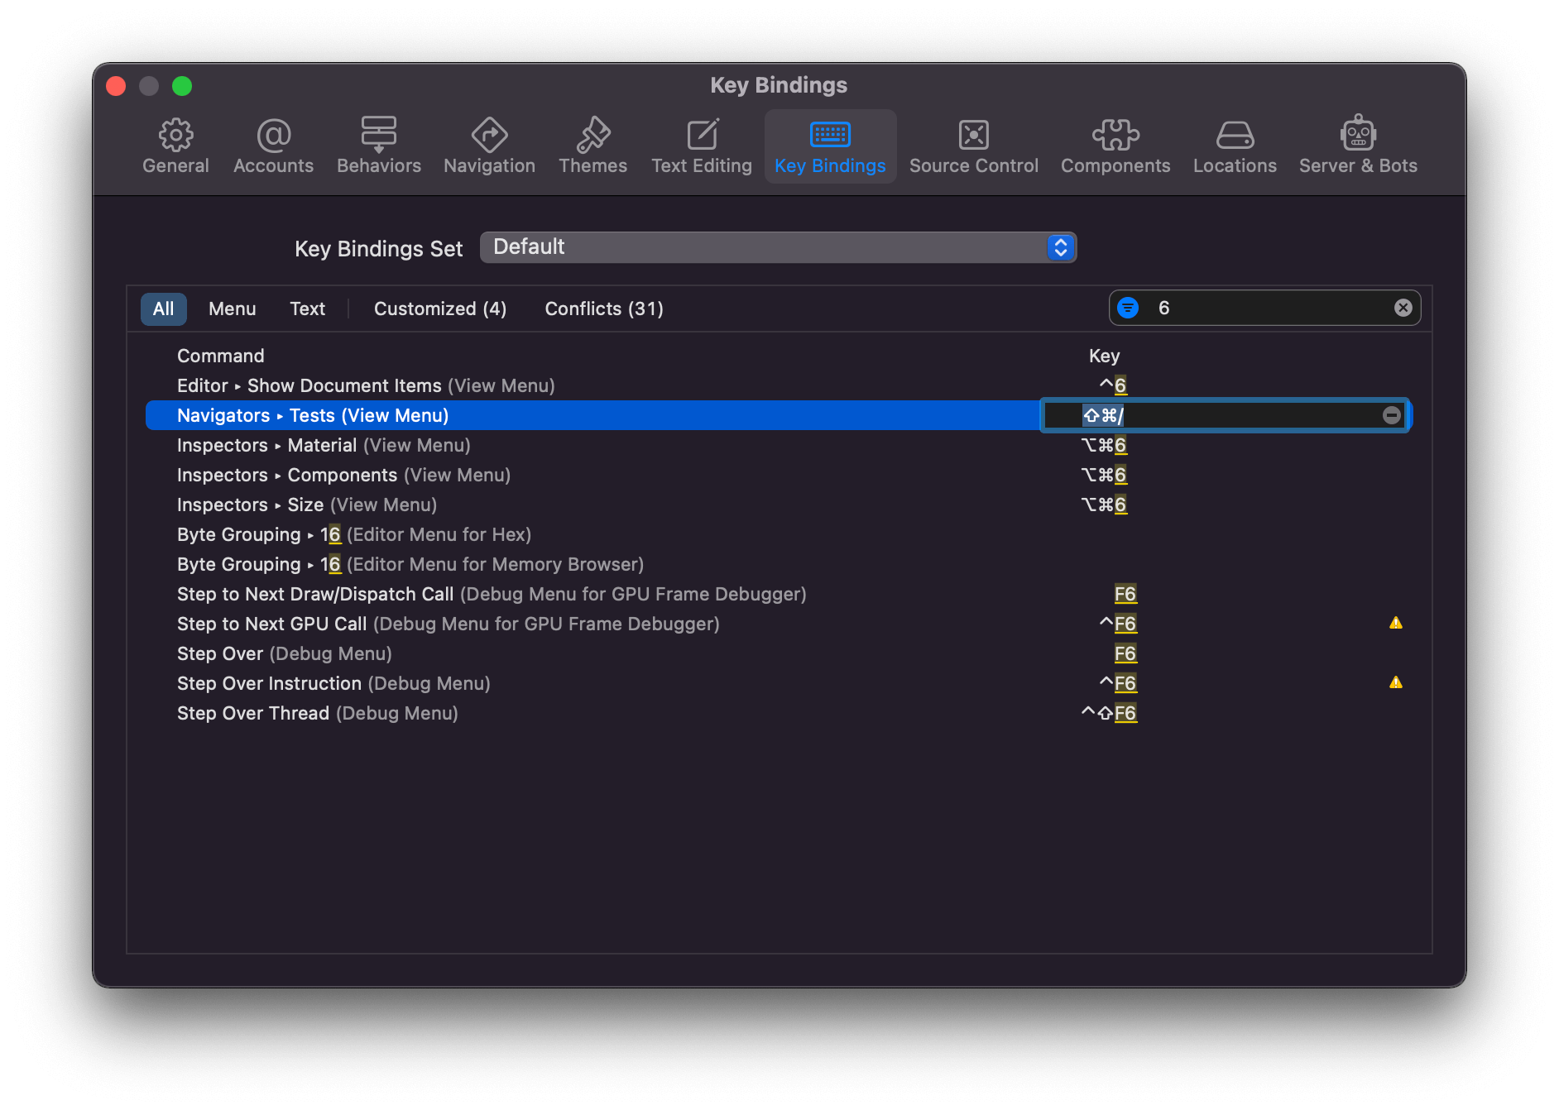Click the Step Over Instruction conflict warning

(x=1395, y=682)
